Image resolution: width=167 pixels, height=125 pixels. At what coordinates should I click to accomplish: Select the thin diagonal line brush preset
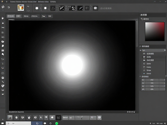pyautogui.click(x=80, y=8)
